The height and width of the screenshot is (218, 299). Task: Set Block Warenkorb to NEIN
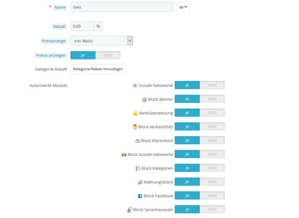[x=212, y=140]
